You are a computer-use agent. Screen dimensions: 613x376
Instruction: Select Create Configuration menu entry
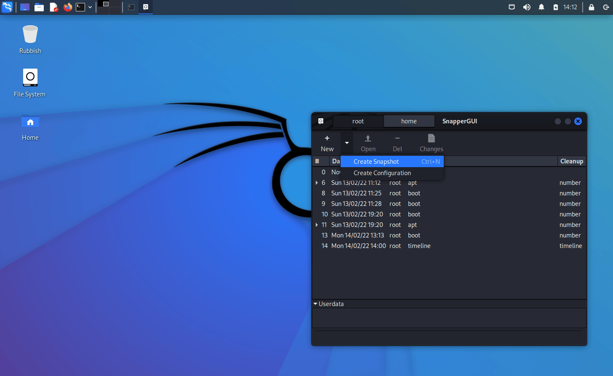(382, 173)
